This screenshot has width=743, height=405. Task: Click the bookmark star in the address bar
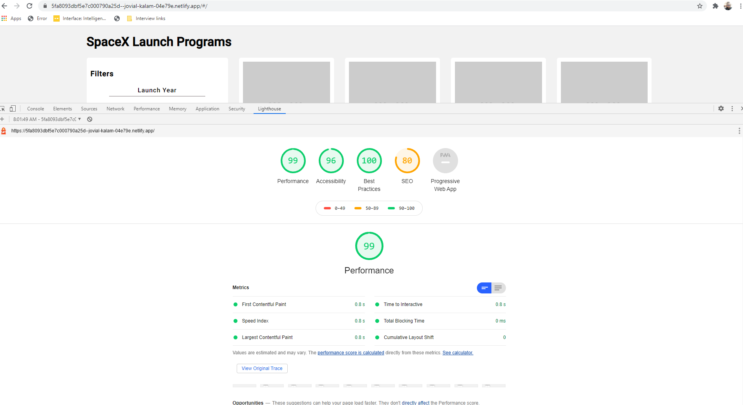coord(700,6)
